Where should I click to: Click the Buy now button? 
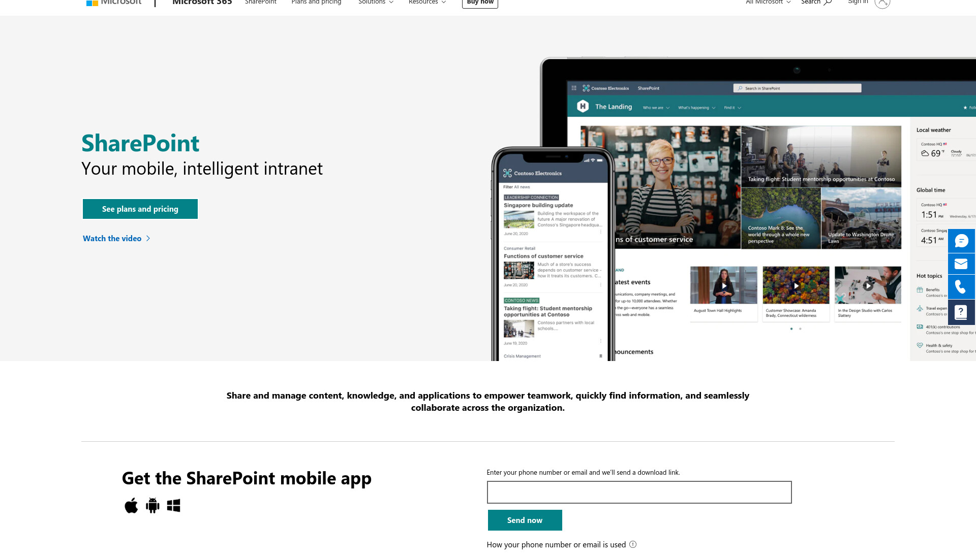pyautogui.click(x=480, y=3)
